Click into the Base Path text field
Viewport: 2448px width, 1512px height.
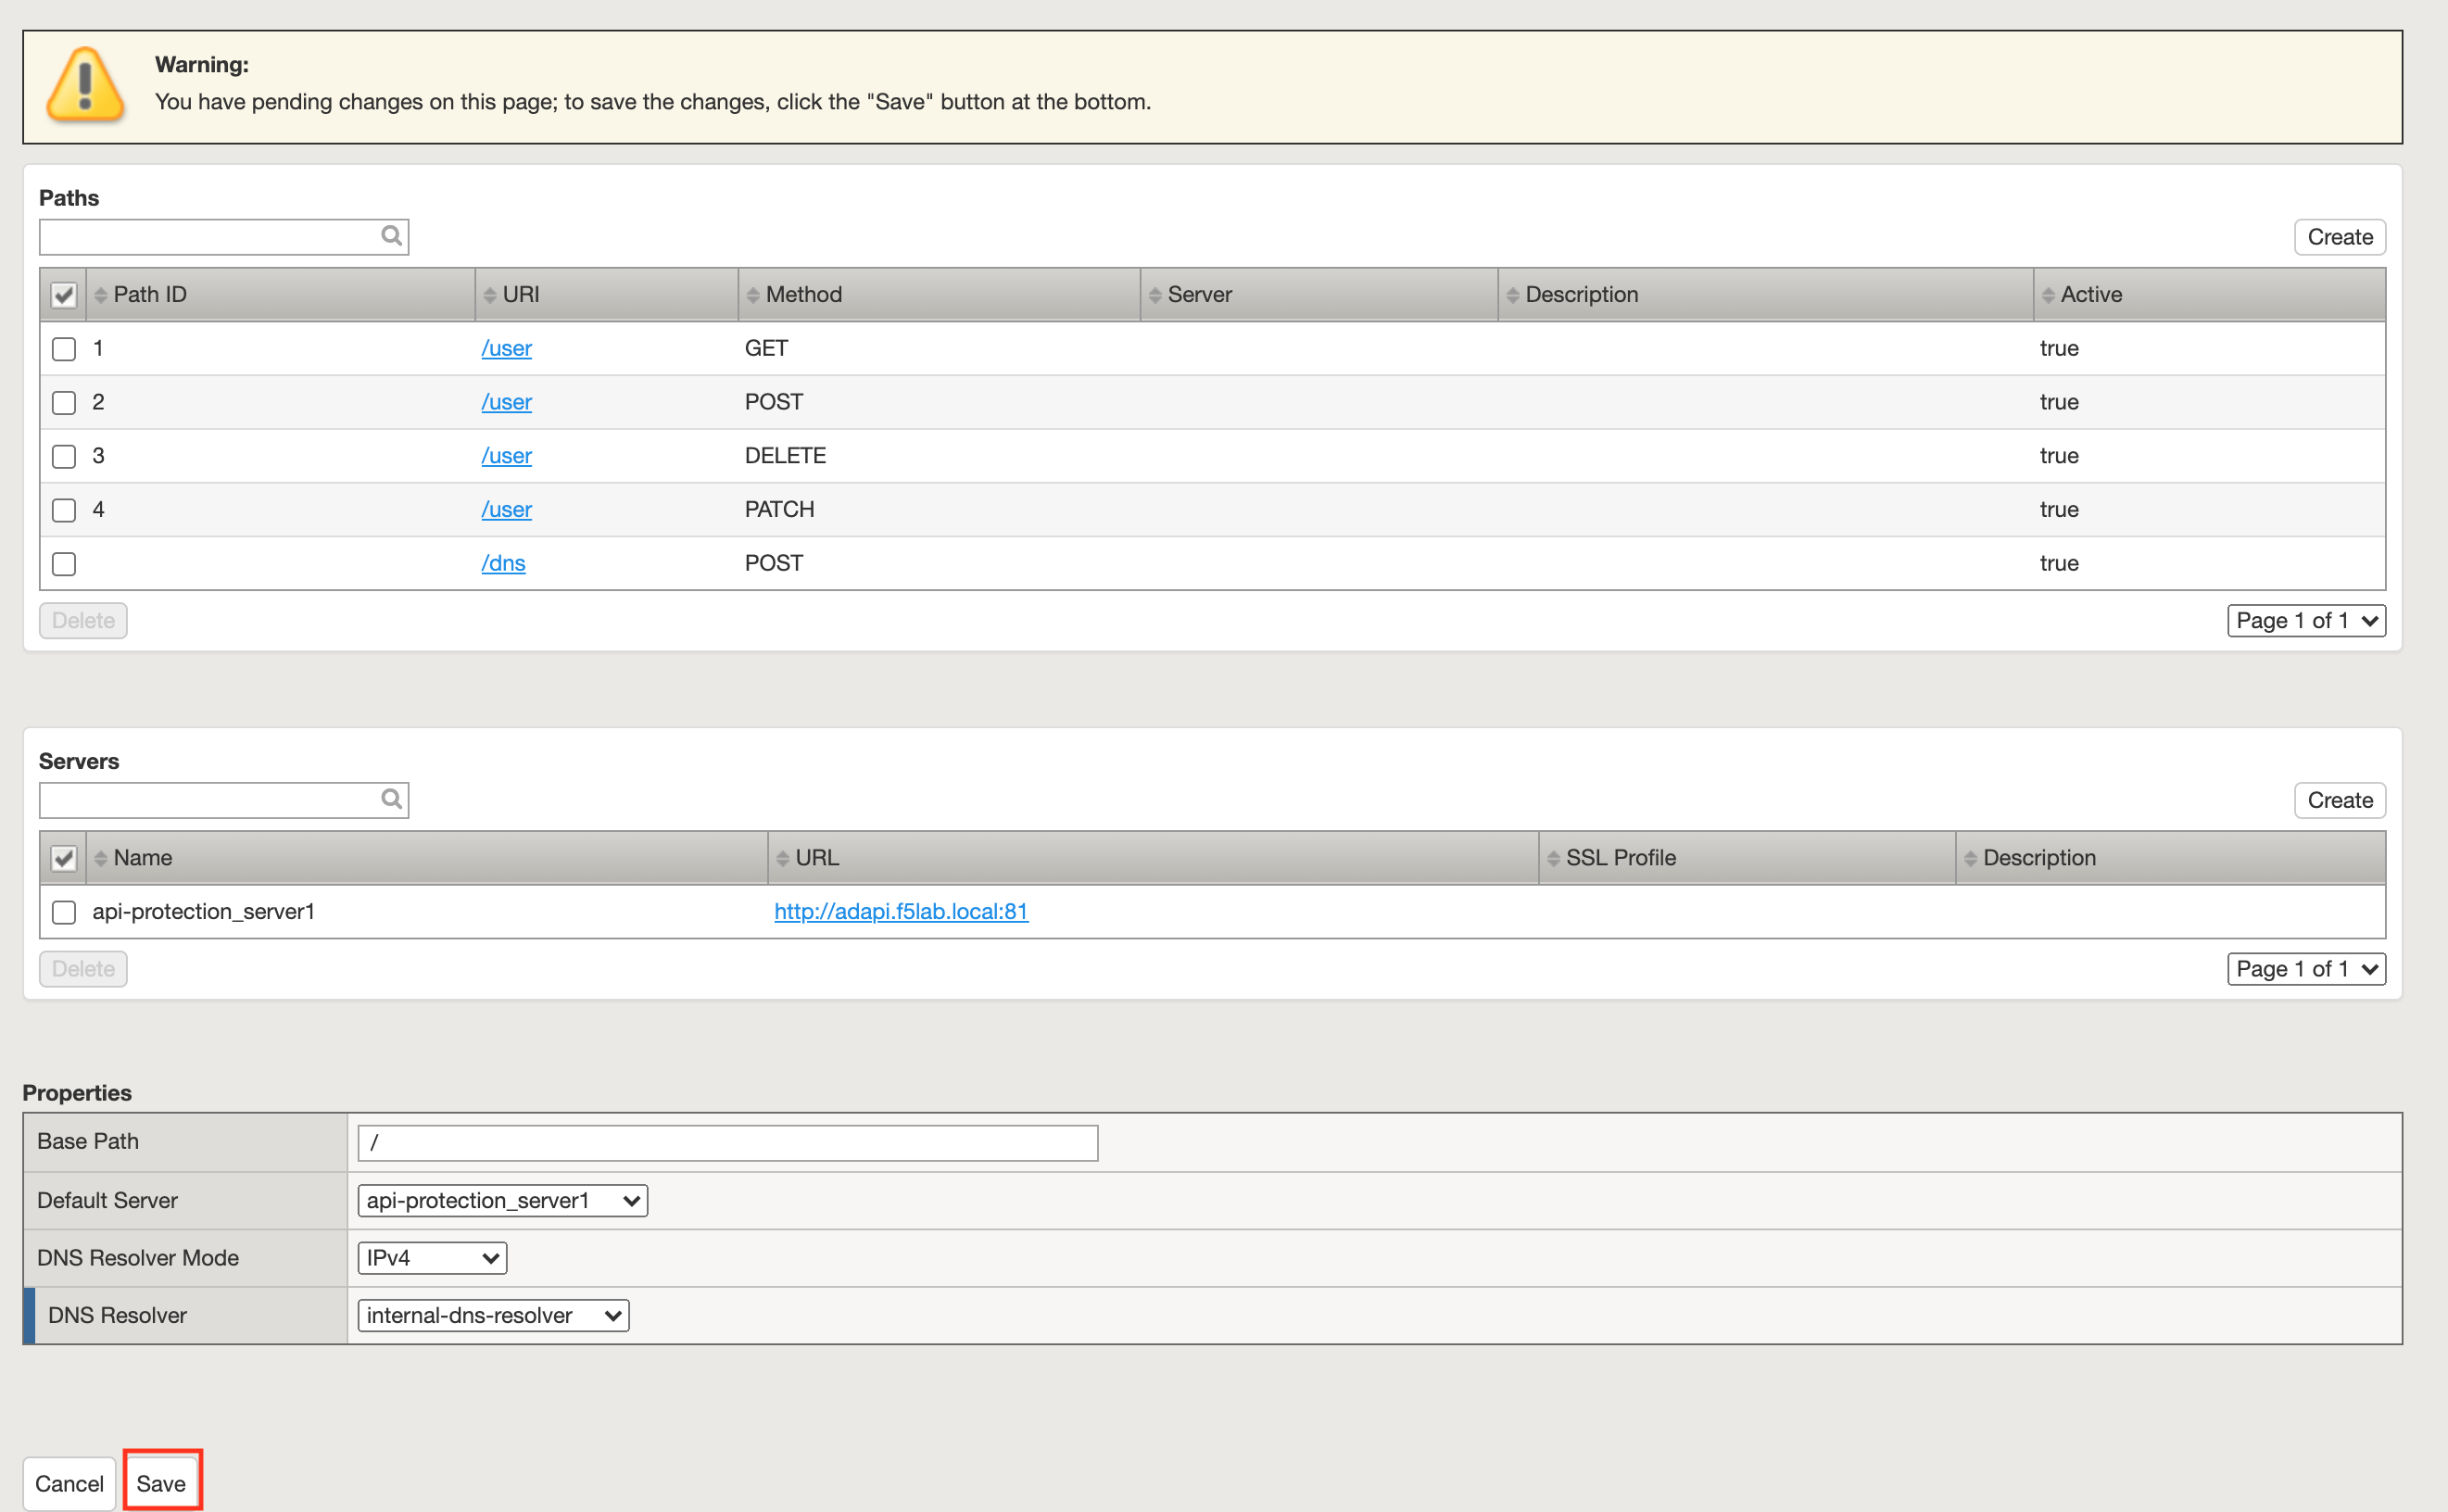click(x=728, y=1143)
